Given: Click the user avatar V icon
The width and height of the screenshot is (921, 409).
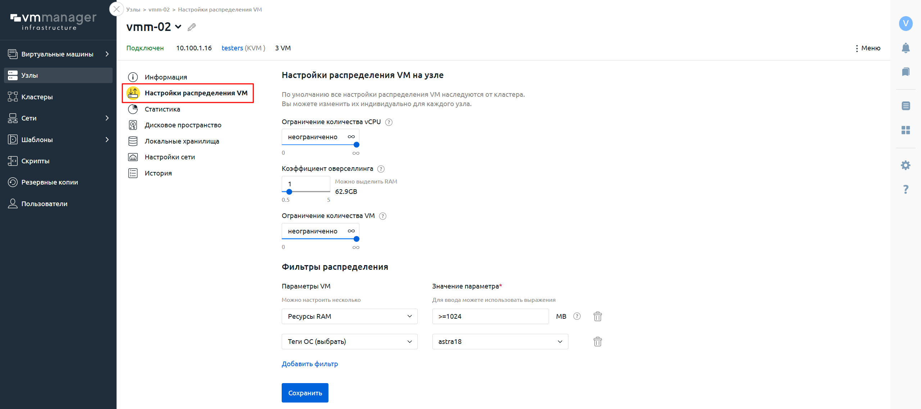Looking at the screenshot, I should point(906,24).
